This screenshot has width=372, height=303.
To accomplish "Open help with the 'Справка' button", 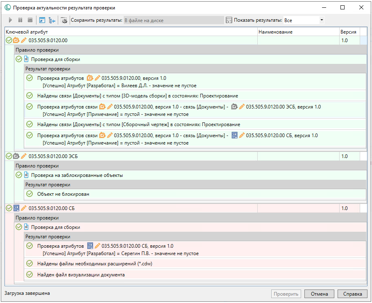I will pyautogui.click(x=352, y=294).
